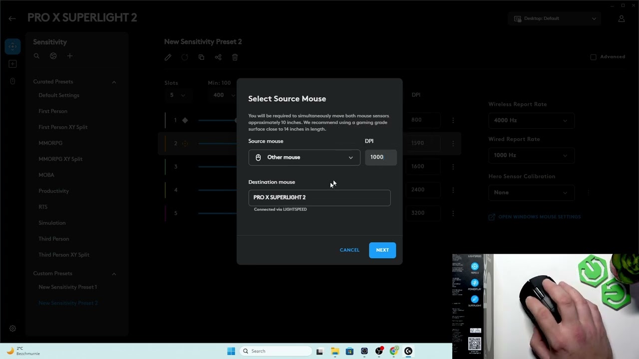The height and width of the screenshot is (359, 639).
Task: Select the First Person preset
Action: [x=53, y=111]
